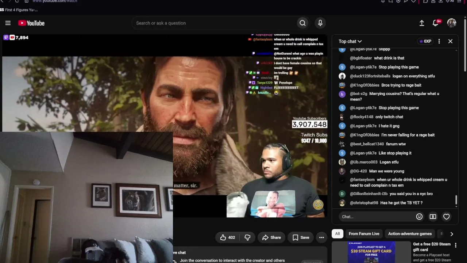Click 'Join the conversation' chat notice text
467x263 pixels.
click(232, 260)
